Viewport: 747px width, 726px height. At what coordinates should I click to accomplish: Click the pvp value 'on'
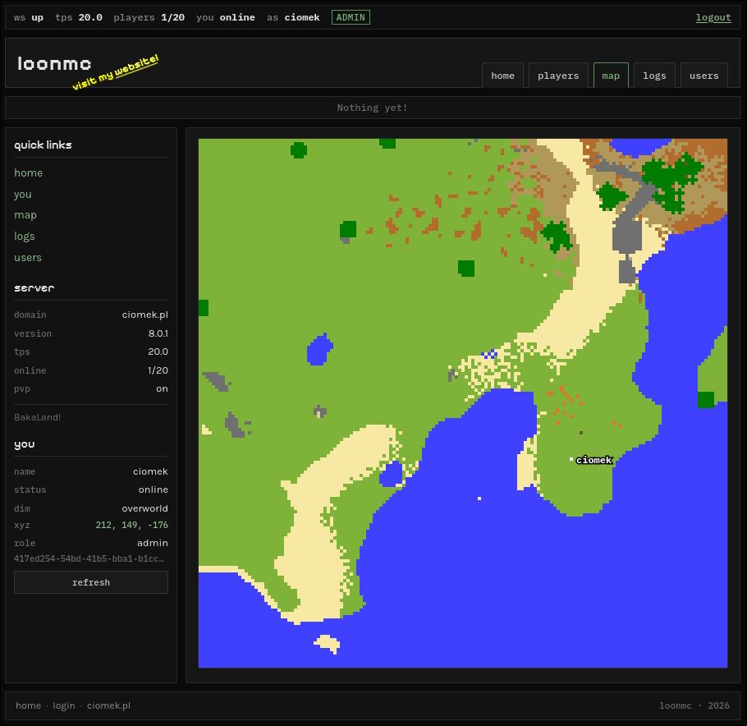pyautogui.click(x=162, y=388)
